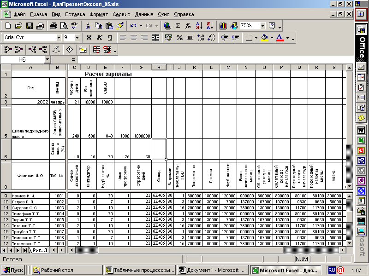Click the Sort Ascending icon
369x276 pixels.
(199, 26)
